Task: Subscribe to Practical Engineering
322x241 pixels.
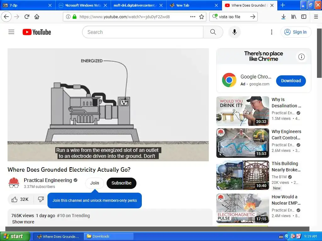Action: click(x=121, y=183)
